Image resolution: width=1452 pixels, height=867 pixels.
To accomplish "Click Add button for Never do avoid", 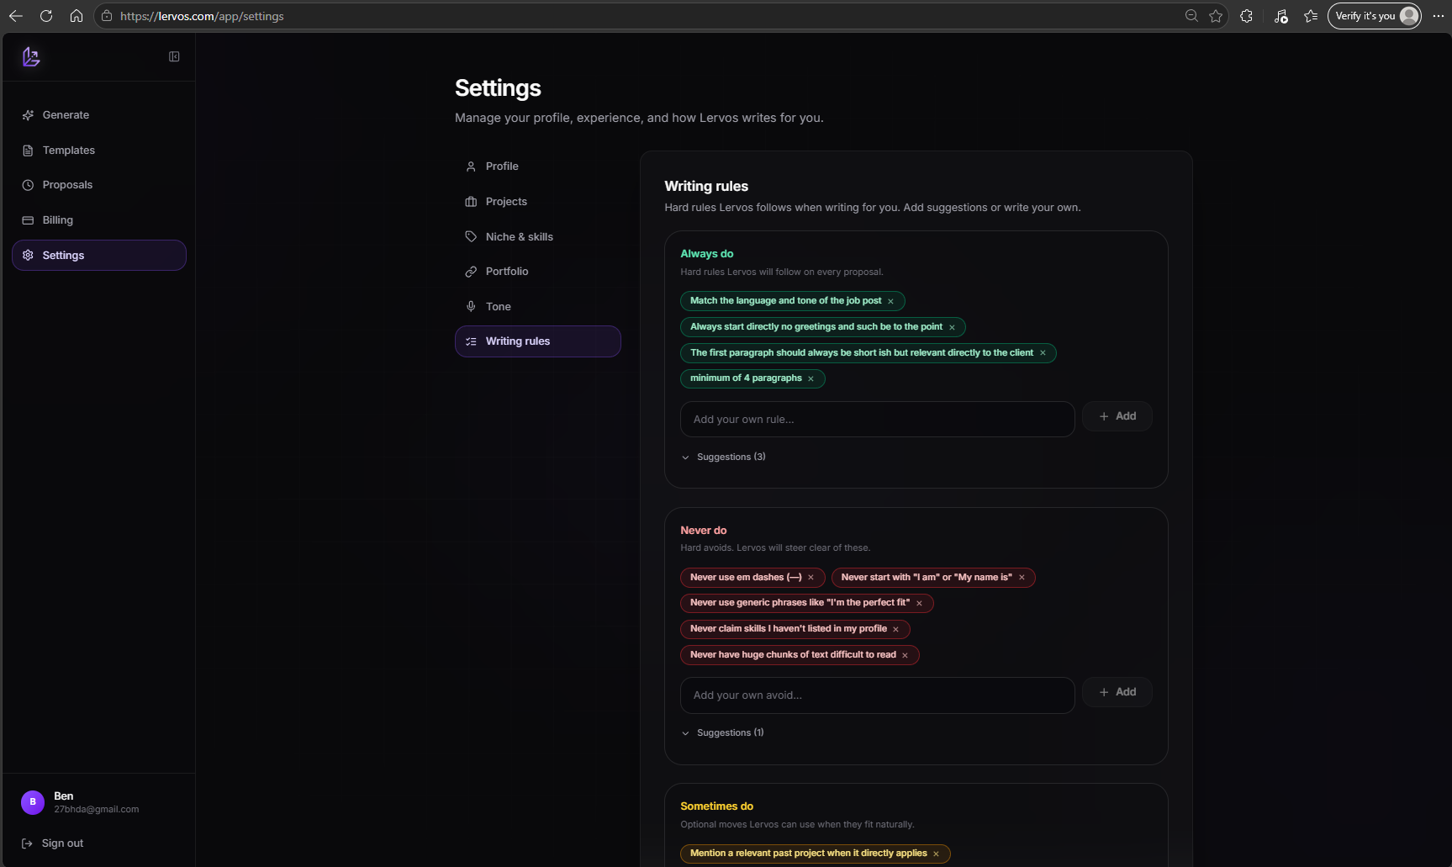I will (1117, 692).
